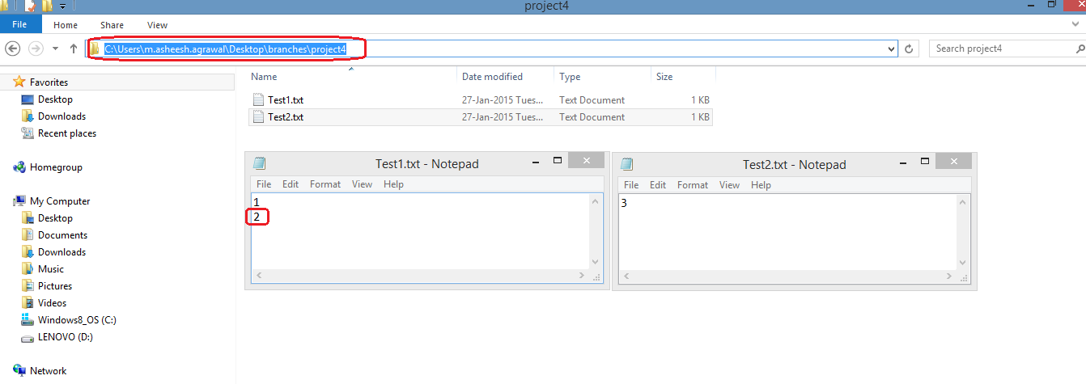Place cursor on line 1 in Test1.txt Notepad
Image resolution: width=1086 pixels, height=384 pixels.
pyautogui.click(x=257, y=202)
